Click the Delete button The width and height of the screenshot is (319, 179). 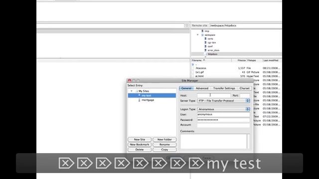tap(140, 150)
